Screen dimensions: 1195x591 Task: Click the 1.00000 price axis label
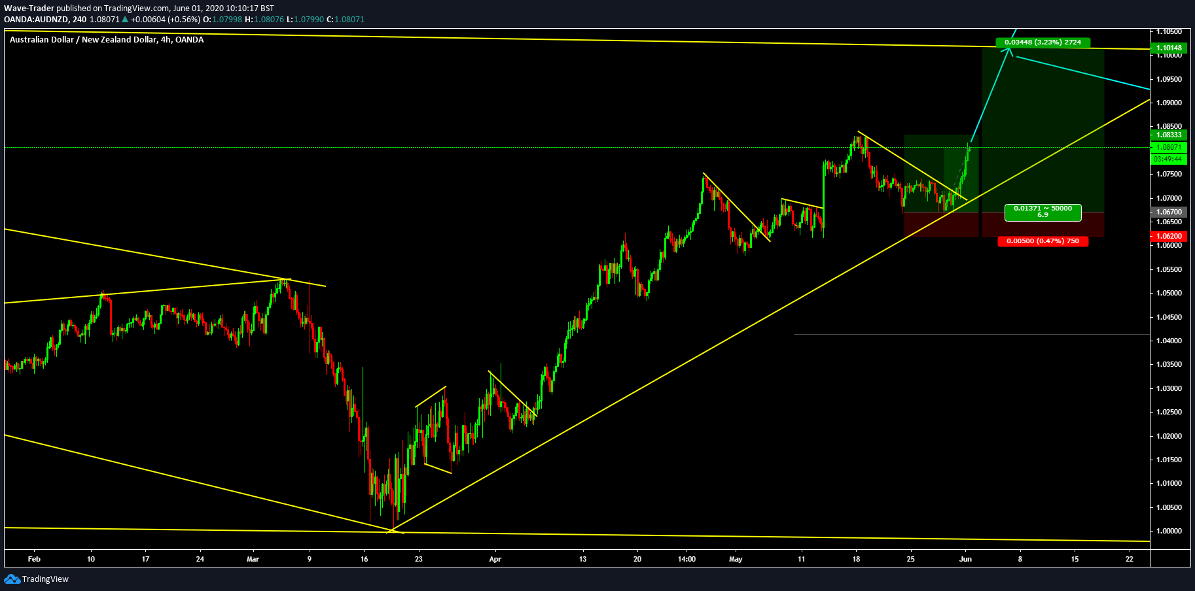(x=1169, y=531)
